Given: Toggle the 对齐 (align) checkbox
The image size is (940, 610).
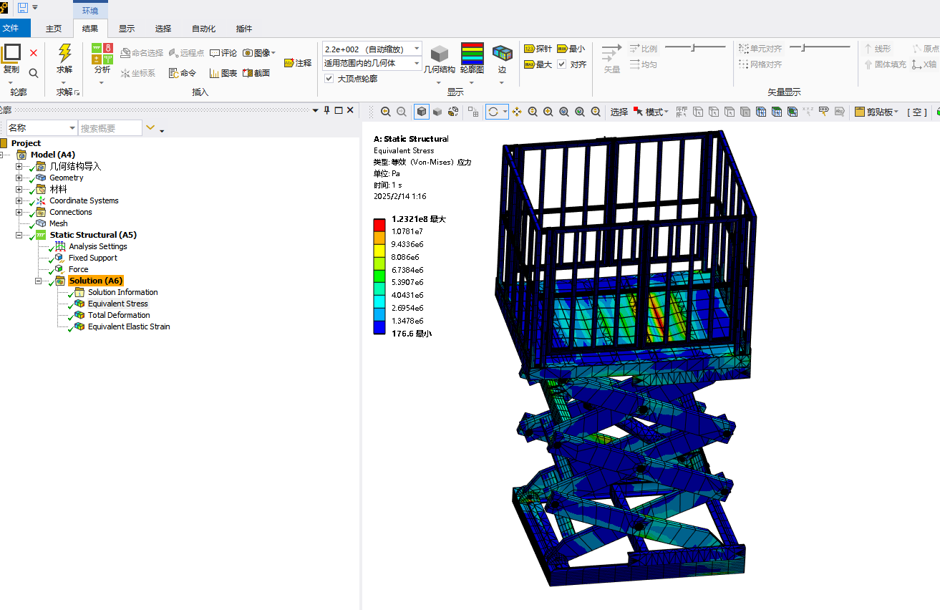Looking at the screenshot, I should pyautogui.click(x=562, y=64).
